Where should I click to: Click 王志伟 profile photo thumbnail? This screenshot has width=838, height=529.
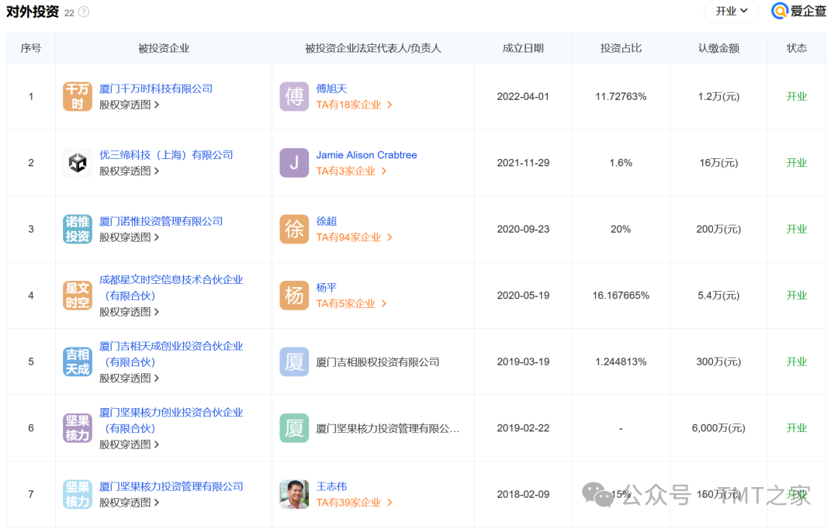pos(294,494)
